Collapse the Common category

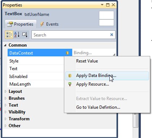pyautogui.click(x=5, y=45)
